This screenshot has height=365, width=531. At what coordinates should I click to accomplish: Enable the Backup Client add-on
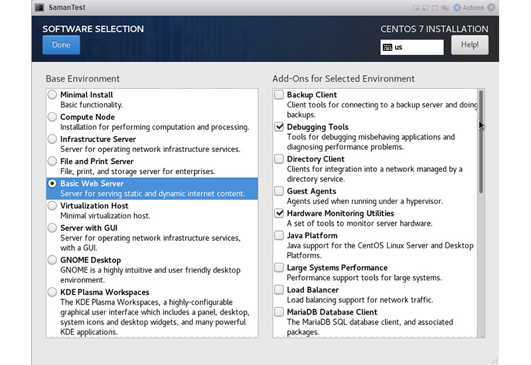[279, 95]
